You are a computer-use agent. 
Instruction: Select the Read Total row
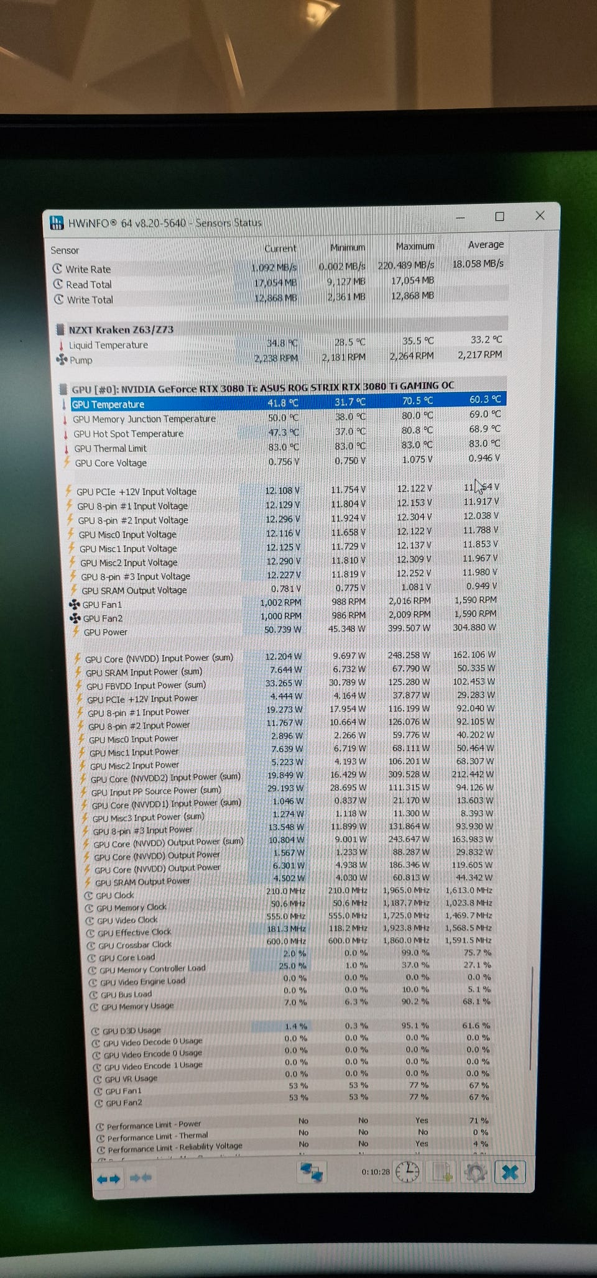280,282
